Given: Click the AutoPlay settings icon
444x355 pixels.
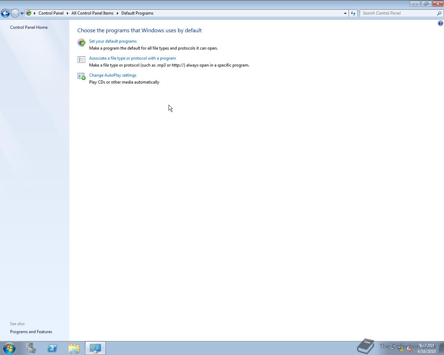Looking at the screenshot, I should click(81, 76).
